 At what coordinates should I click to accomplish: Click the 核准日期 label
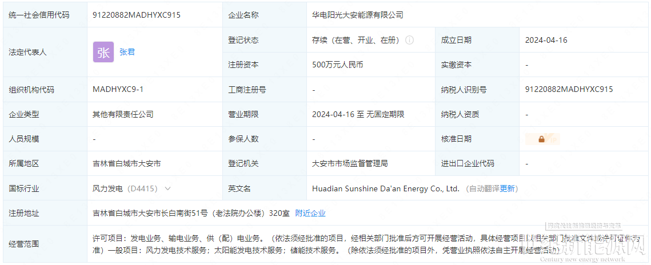pos(456,139)
